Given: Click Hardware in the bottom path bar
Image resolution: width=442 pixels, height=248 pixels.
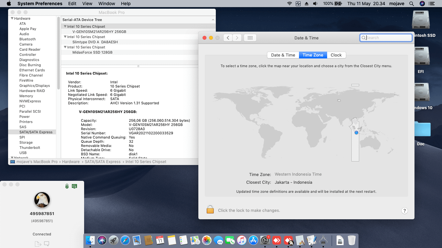Looking at the screenshot, I should pos(71,162).
